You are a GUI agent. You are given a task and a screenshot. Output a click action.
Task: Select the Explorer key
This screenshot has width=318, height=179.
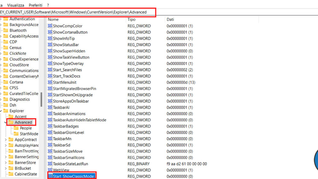[x=17, y=111]
